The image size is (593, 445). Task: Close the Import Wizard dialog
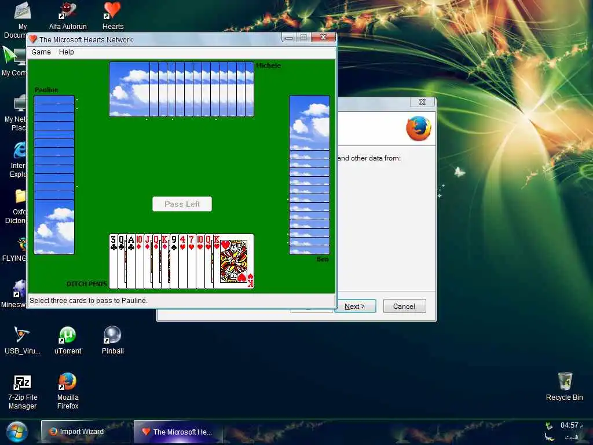(422, 102)
